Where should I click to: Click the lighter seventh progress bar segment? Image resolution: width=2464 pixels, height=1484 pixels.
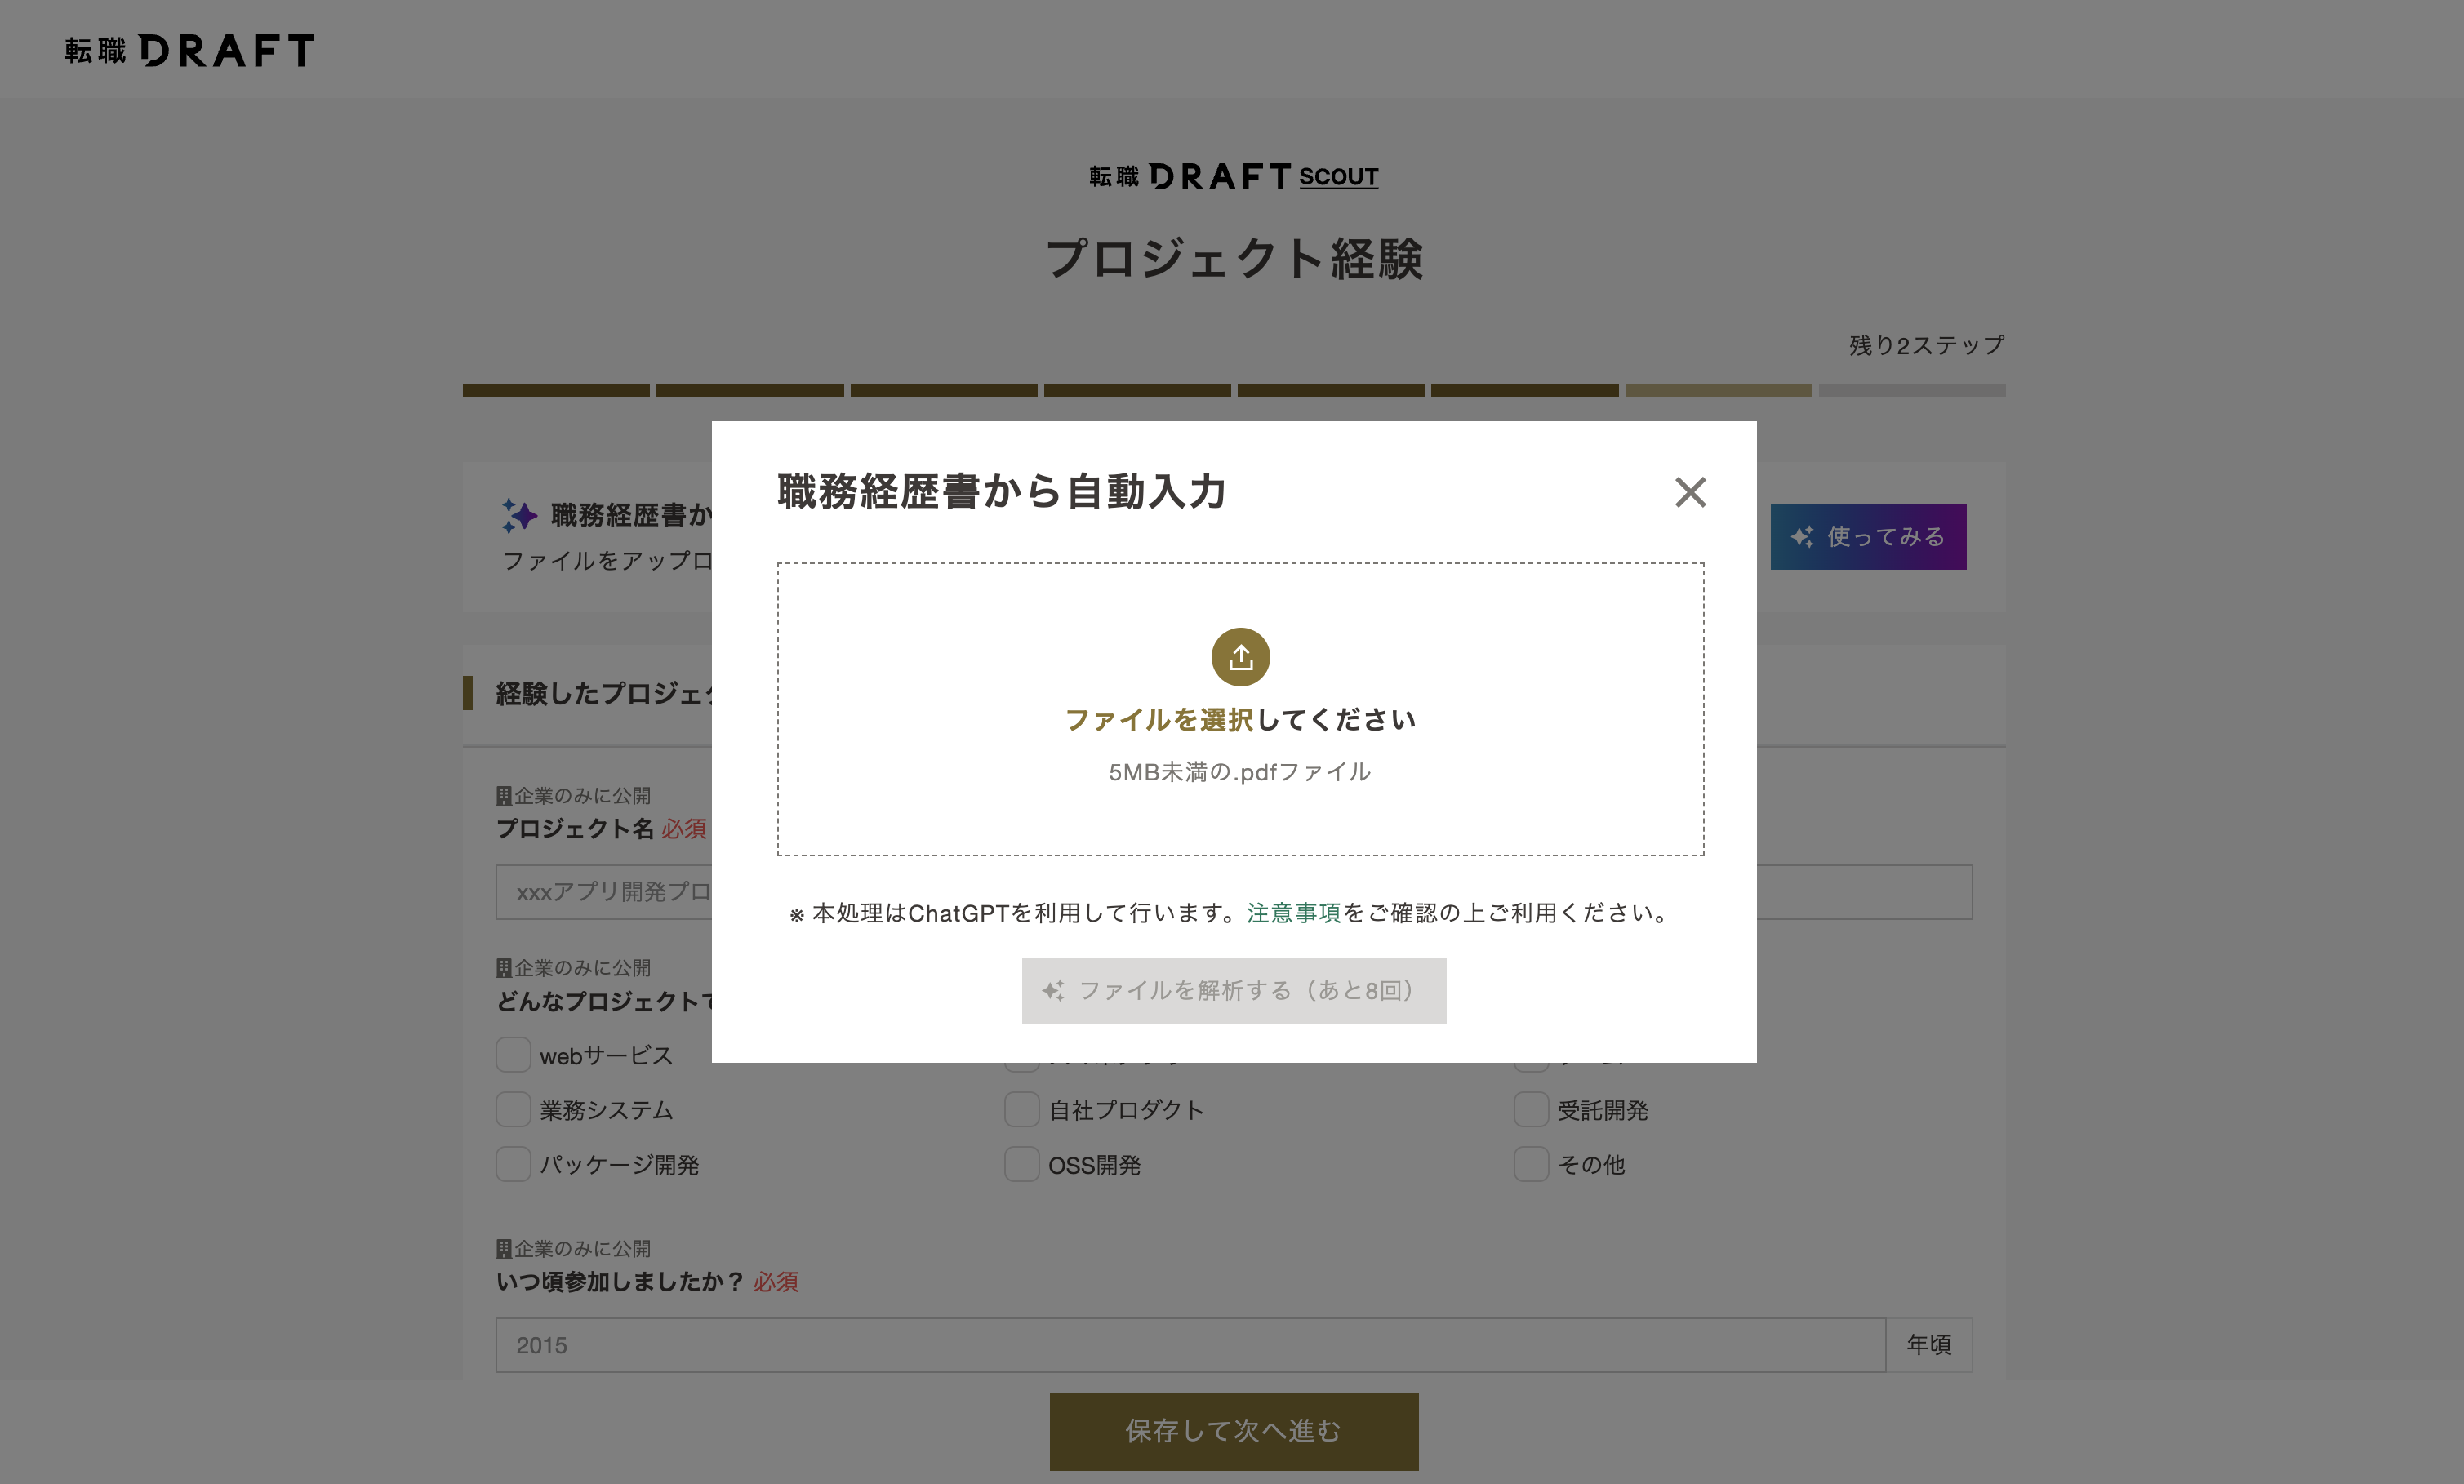1717,390
